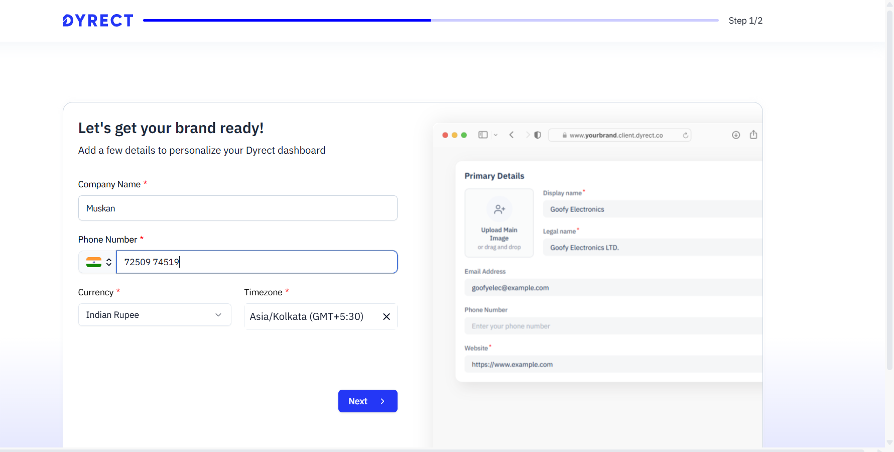The height and width of the screenshot is (452, 894).
Task: Click the mockup share icon
Action: click(x=753, y=135)
